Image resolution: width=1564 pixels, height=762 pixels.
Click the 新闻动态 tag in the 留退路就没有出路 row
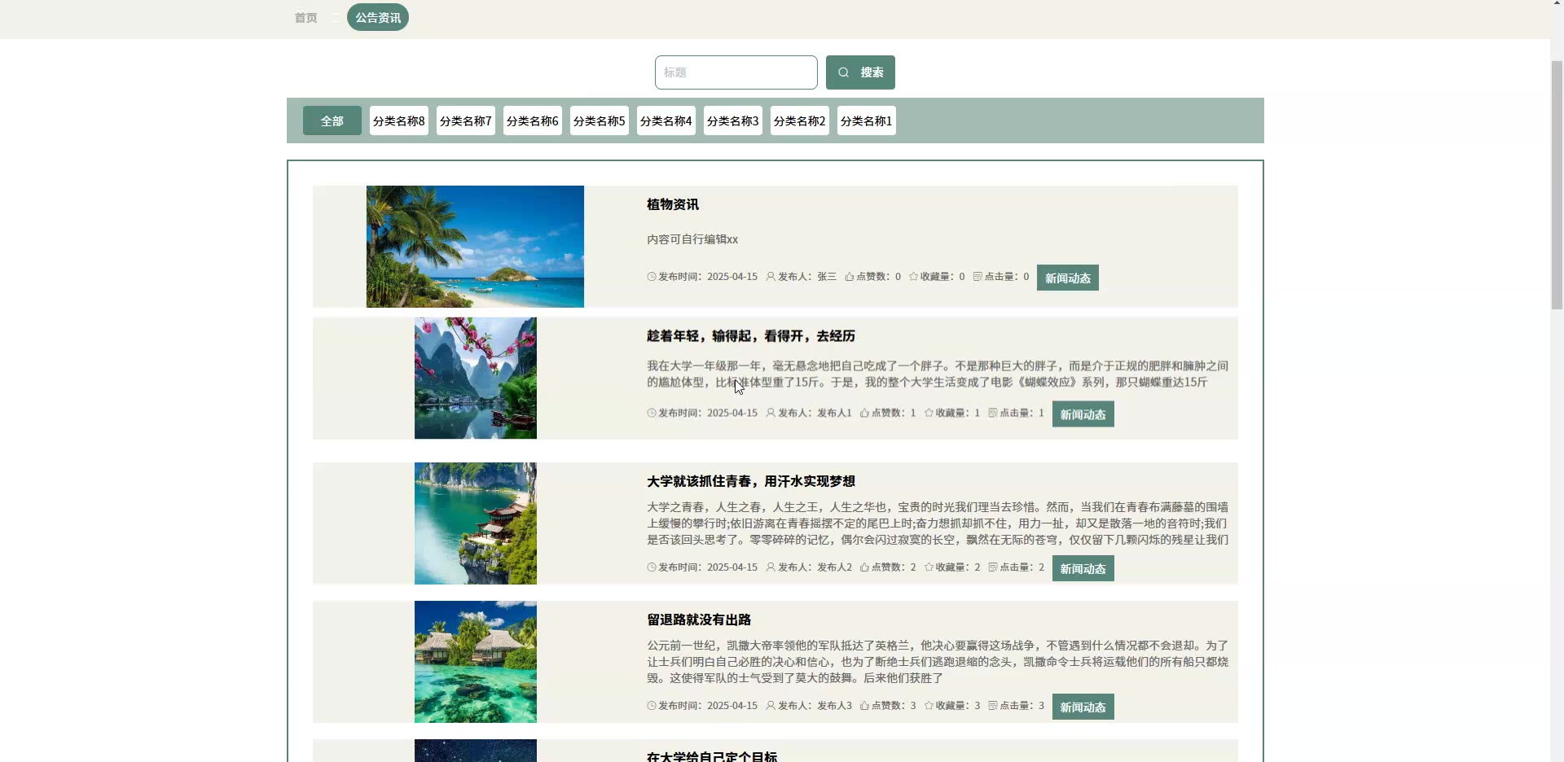tap(1083, 707)
